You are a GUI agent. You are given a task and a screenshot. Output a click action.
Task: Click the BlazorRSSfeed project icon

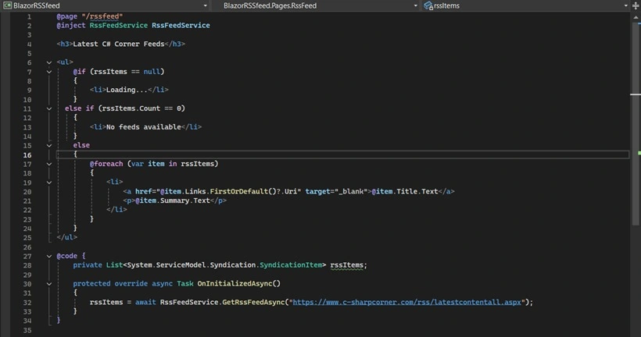[7, 5]
